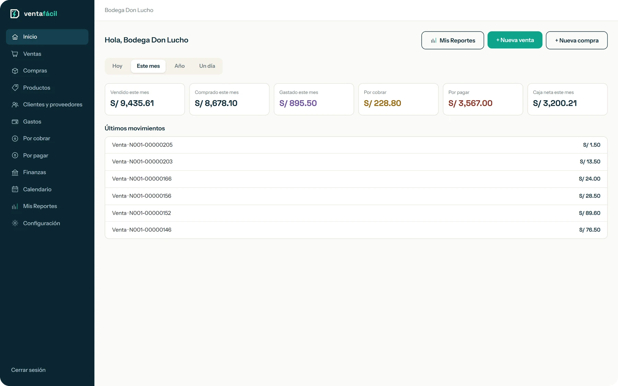Click the S/ 13.50 amount

[590, 162]
